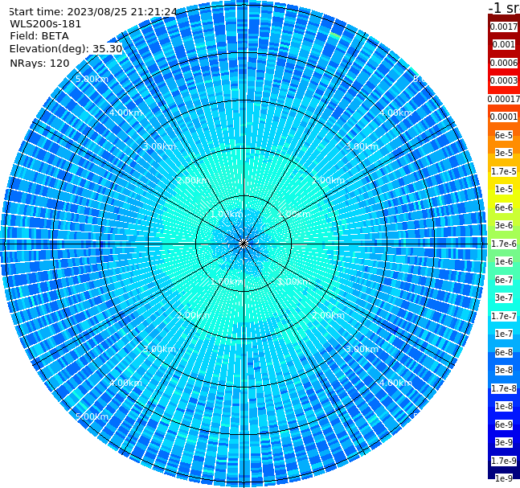Click the 1e-8 colorbar label
This screenshot has height=488, width=520.
504,406
